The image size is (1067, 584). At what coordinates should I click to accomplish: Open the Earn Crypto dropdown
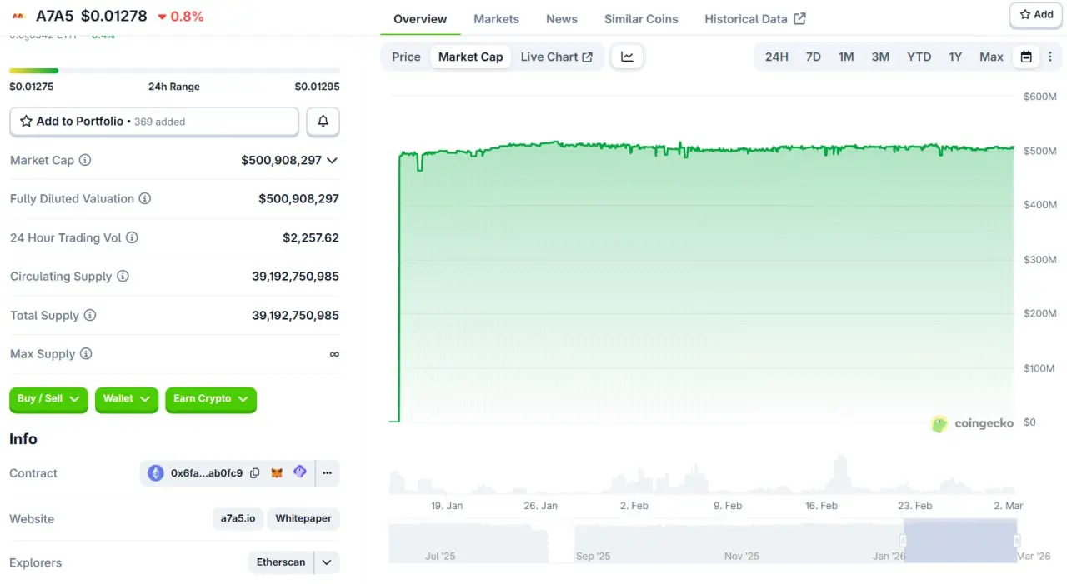pos(211,399)
